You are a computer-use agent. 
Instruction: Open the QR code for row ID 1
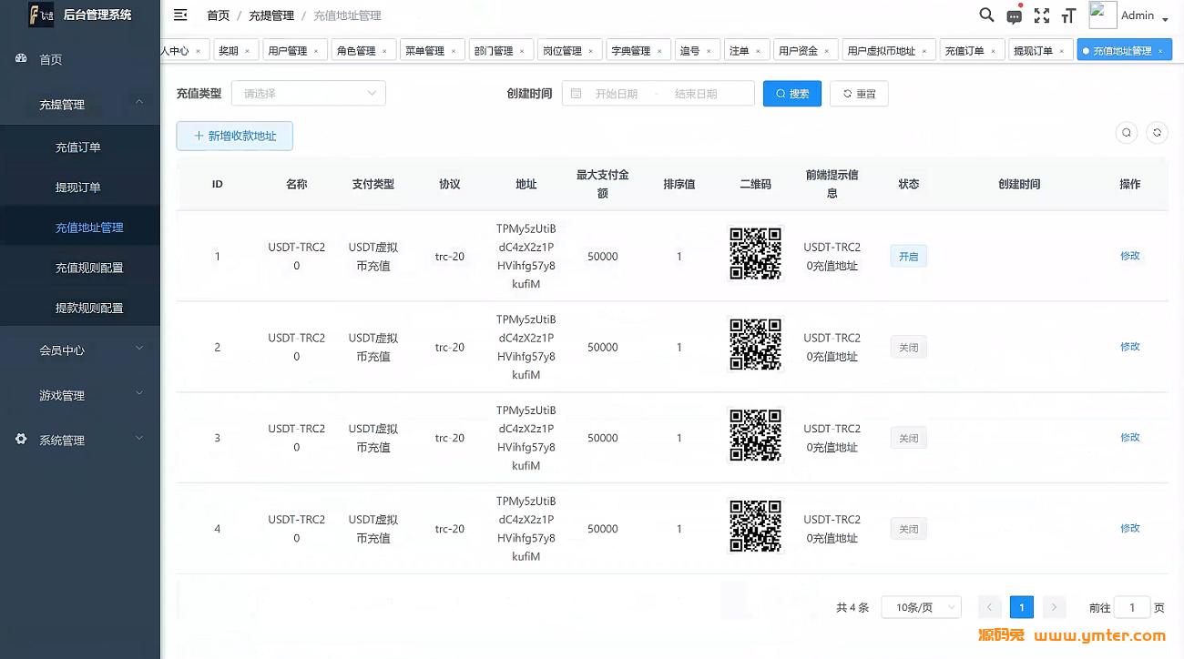click(x=756, y=254)
